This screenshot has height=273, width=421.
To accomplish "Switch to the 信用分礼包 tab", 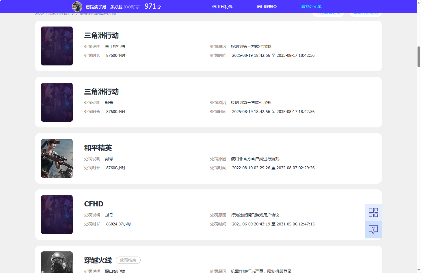I will pos(222,6).
